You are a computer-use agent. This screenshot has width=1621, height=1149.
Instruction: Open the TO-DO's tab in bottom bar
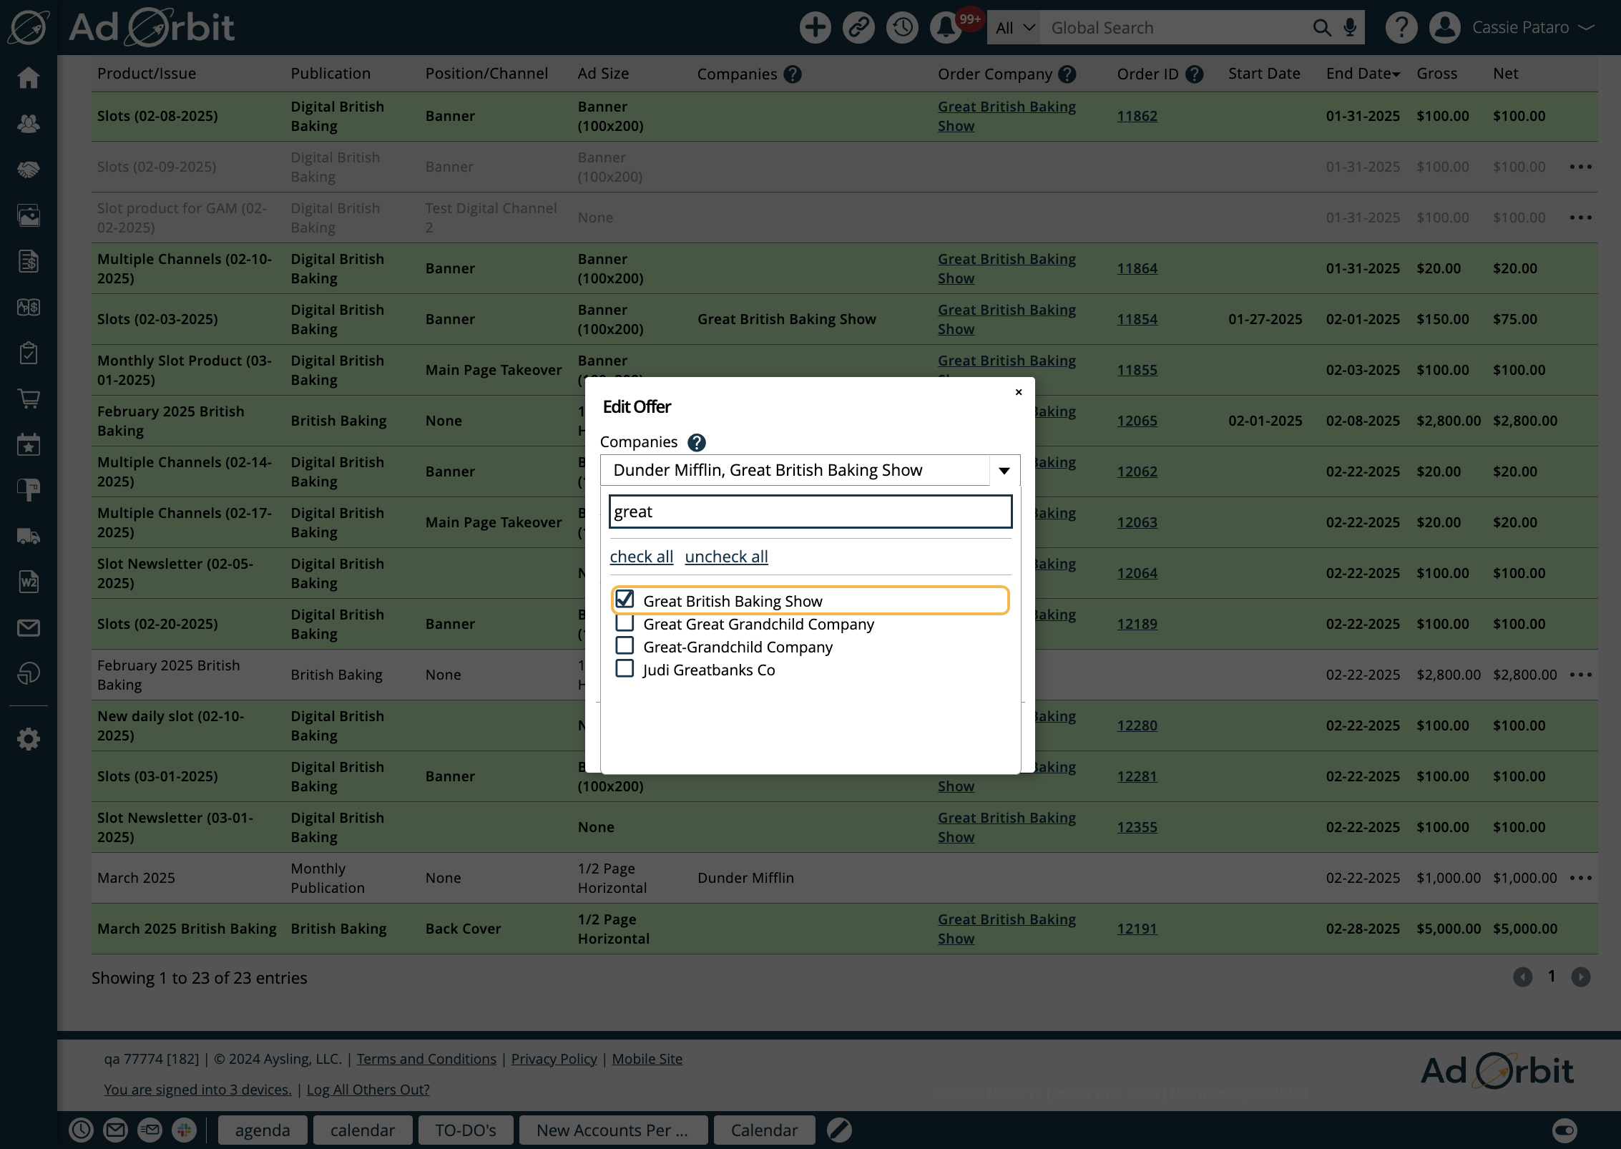[466, 1130]
